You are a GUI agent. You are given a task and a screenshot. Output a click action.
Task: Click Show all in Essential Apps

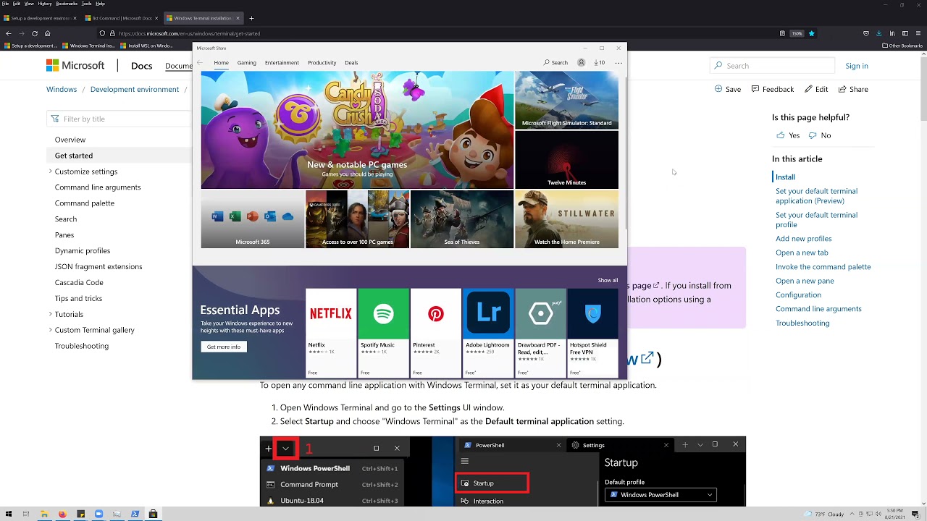(608, 280)
